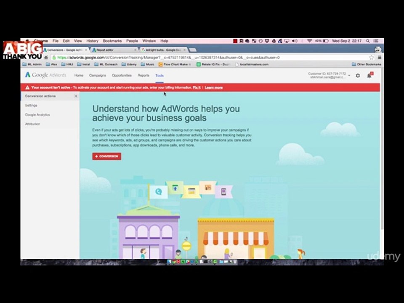This screenshot has height=303, width=404.
Task: Open the AdWords settings gear
Action: pos(358,75)
